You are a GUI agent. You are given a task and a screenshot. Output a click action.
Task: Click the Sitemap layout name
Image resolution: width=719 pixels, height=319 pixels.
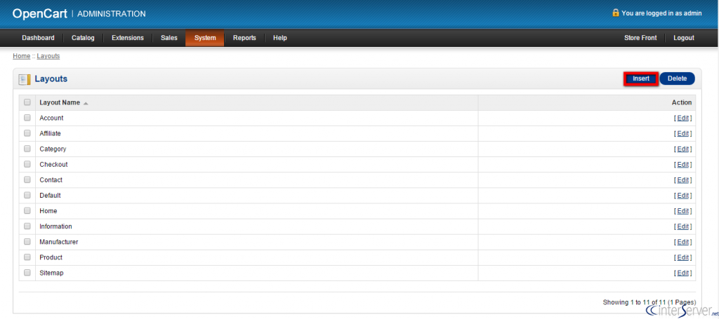click(51, 273)
